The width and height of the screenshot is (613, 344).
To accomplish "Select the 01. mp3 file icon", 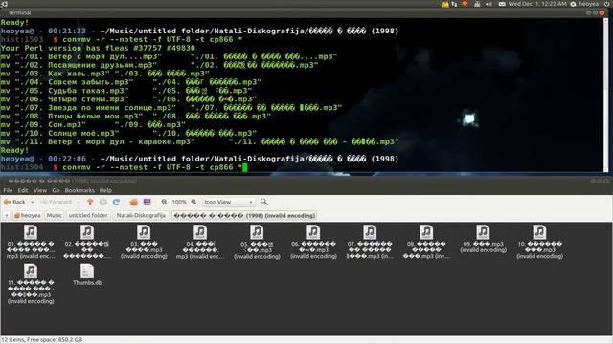I will tap(31, 232).
